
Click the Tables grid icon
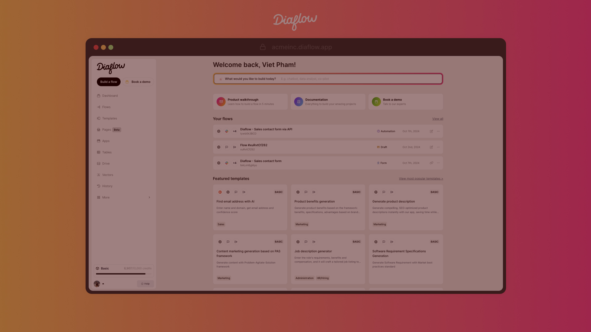(98, 152)
